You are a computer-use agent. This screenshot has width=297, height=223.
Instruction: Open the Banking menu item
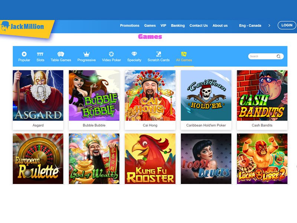178,26
